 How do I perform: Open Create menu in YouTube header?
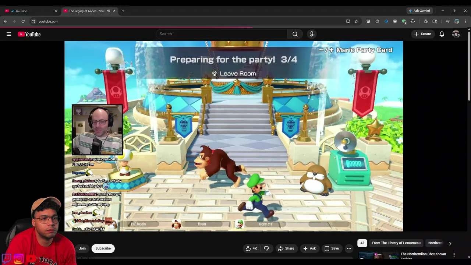pos(422,34)
